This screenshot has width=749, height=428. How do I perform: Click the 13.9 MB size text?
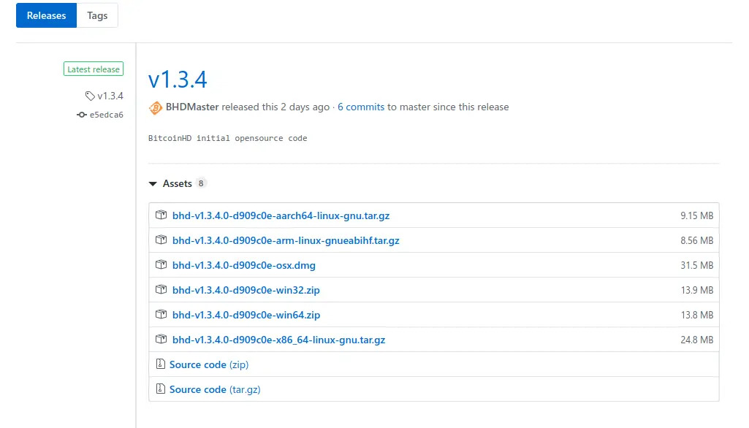pyautogui.click(x=697, y=290)
